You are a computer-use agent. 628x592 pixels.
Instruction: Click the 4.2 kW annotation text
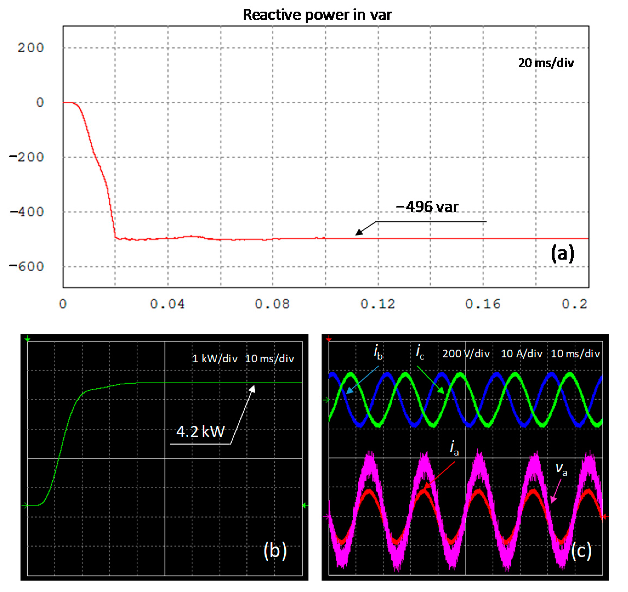click(x=200, y=431)
